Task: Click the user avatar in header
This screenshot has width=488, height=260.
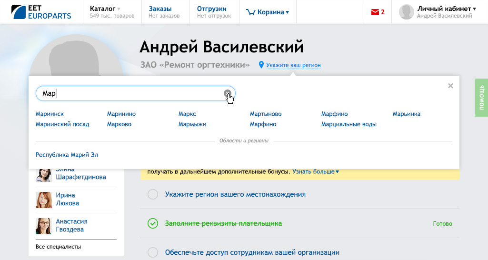Action: tap(406, 12)
